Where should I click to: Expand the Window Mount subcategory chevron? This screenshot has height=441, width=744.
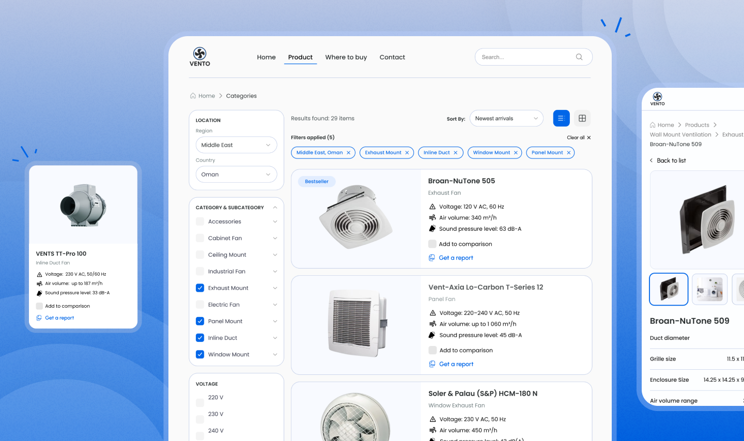[x=275, y=354]
